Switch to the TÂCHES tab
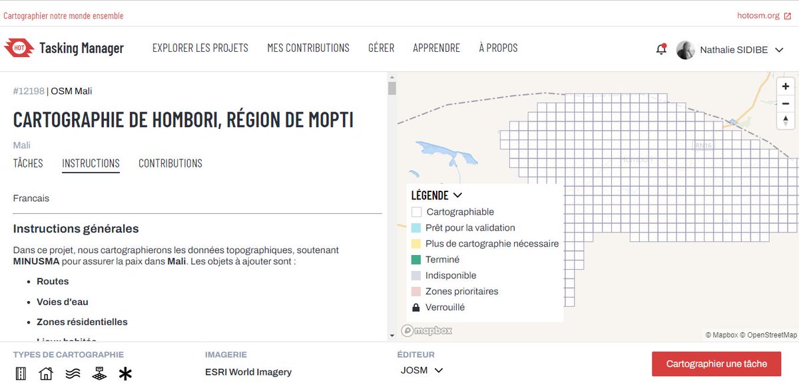Viewport: 799px width, 384px height. coord(28,163)
